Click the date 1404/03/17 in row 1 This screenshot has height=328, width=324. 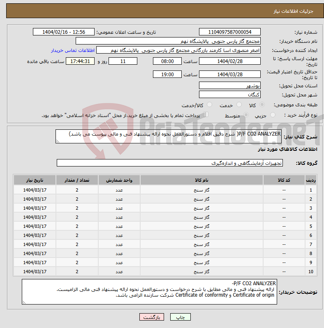[x=35, y=190]
